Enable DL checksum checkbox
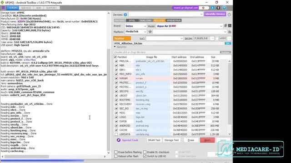 point(145,152)
